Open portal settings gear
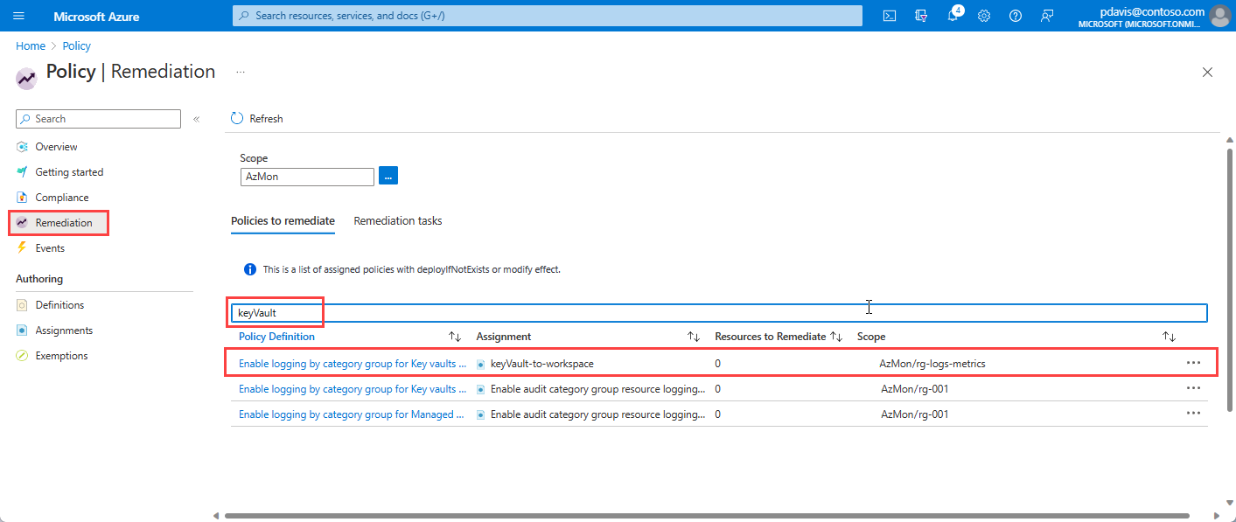Image resolution: width=1236 pixels, height=522 pixels. tap(984, 16)
